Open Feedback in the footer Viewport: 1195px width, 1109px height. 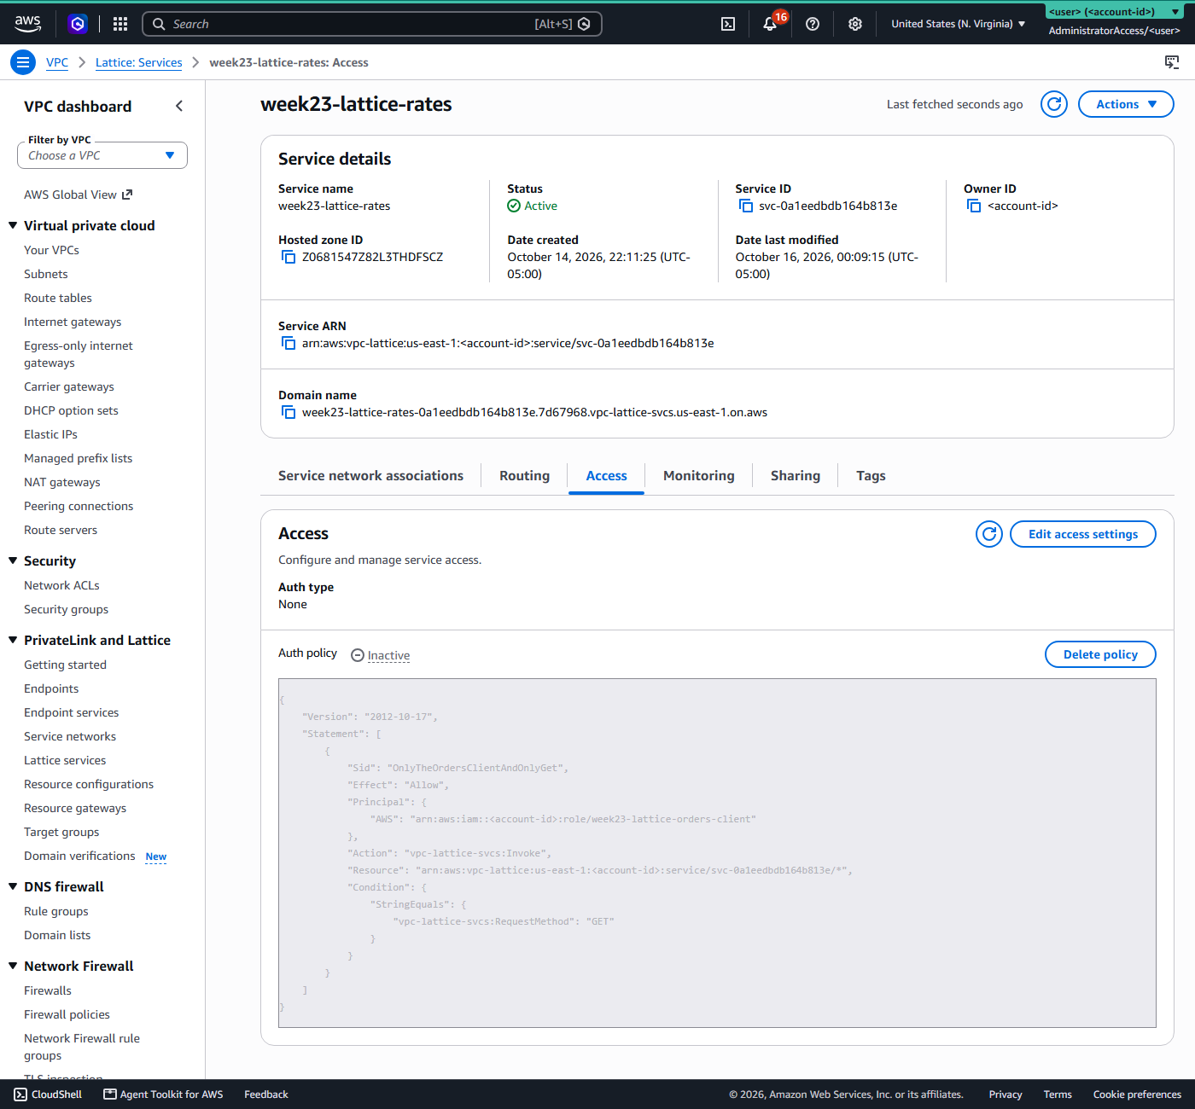pos(266,1094)
